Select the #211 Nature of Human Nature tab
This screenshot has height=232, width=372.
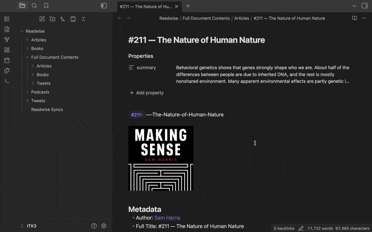click(x=146, y=6)
